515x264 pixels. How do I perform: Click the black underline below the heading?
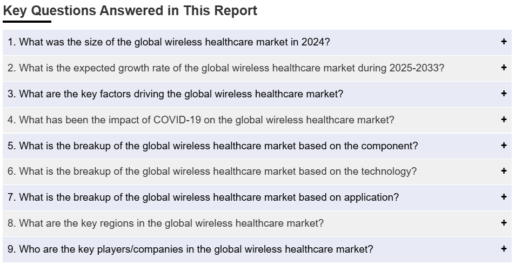27,22
